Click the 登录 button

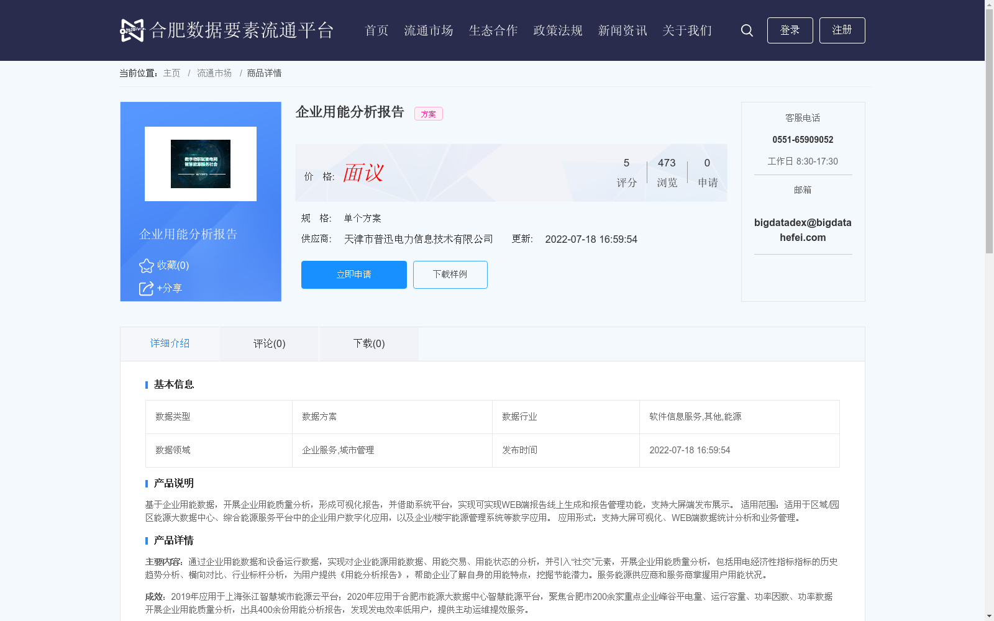(790, 30)
